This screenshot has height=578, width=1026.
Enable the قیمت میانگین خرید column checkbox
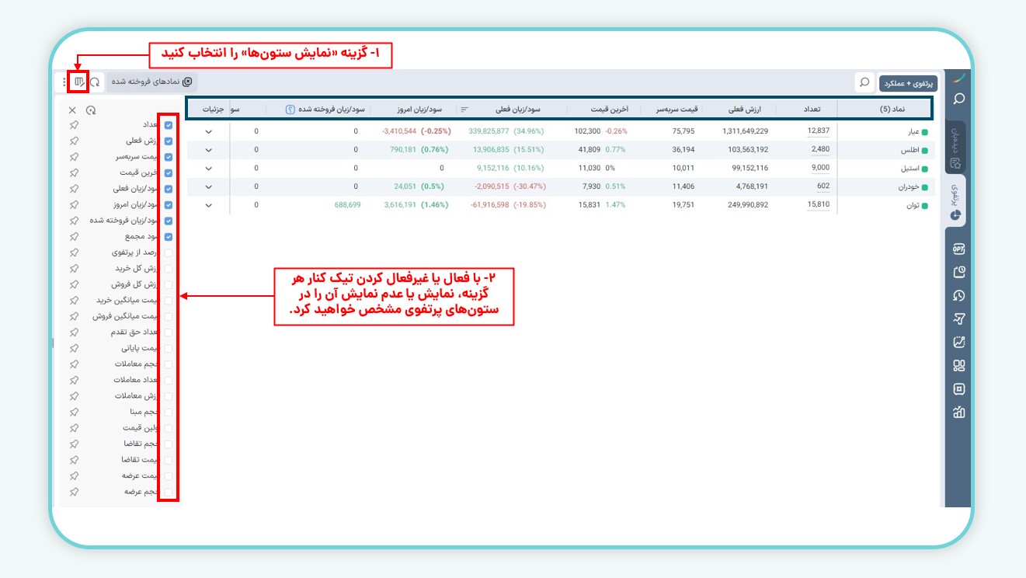(169, 301)
